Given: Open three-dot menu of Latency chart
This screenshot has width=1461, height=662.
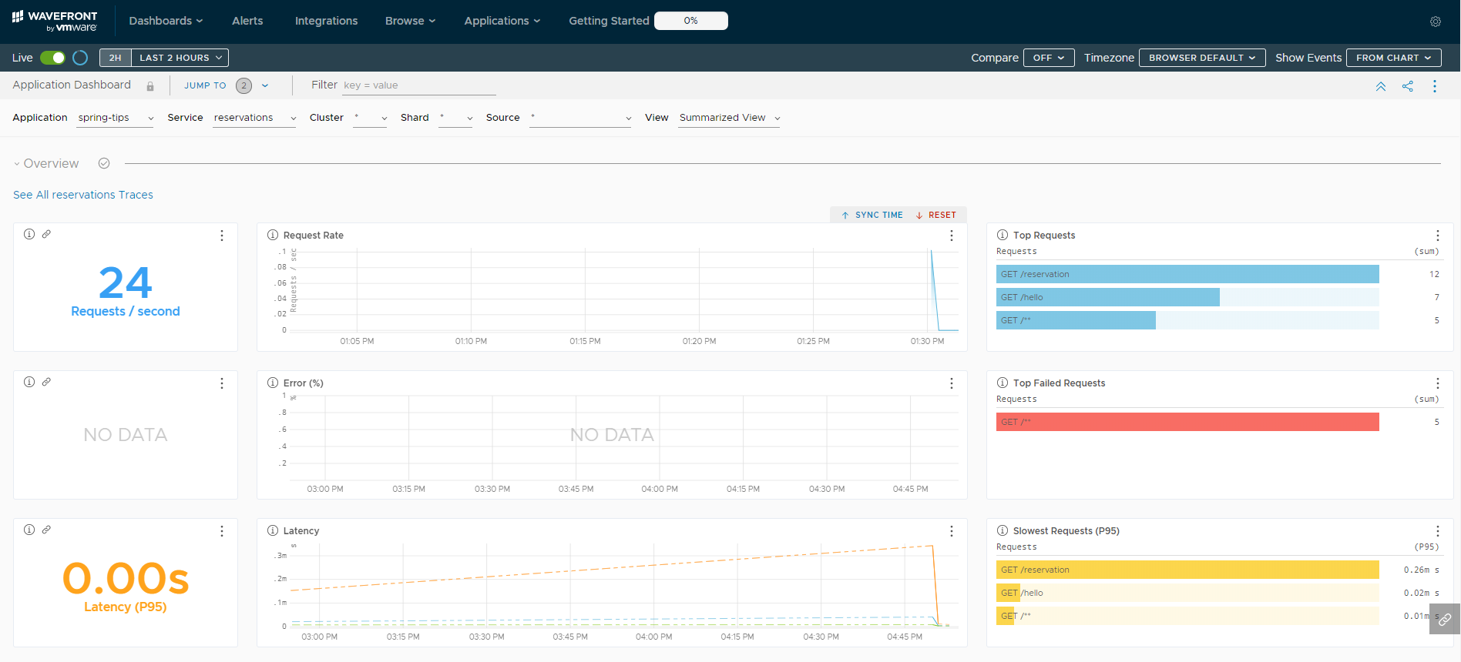Looking at the screenshot, I should coord(952,531).
